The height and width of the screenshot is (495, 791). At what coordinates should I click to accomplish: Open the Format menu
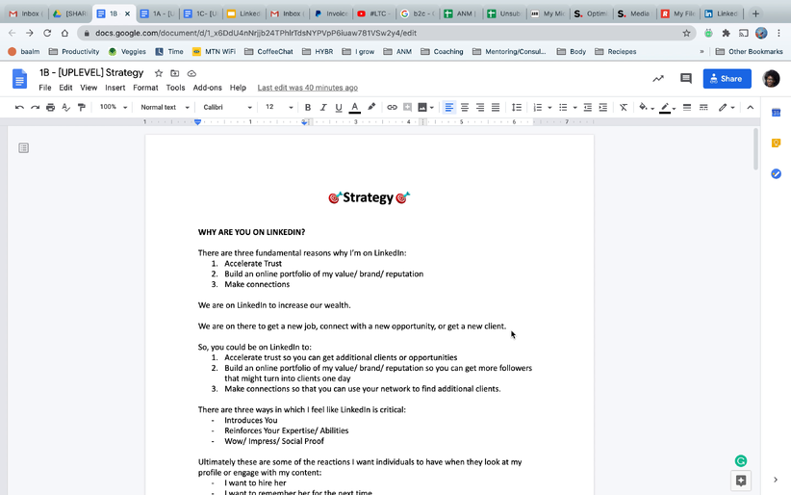pos(145,88)
